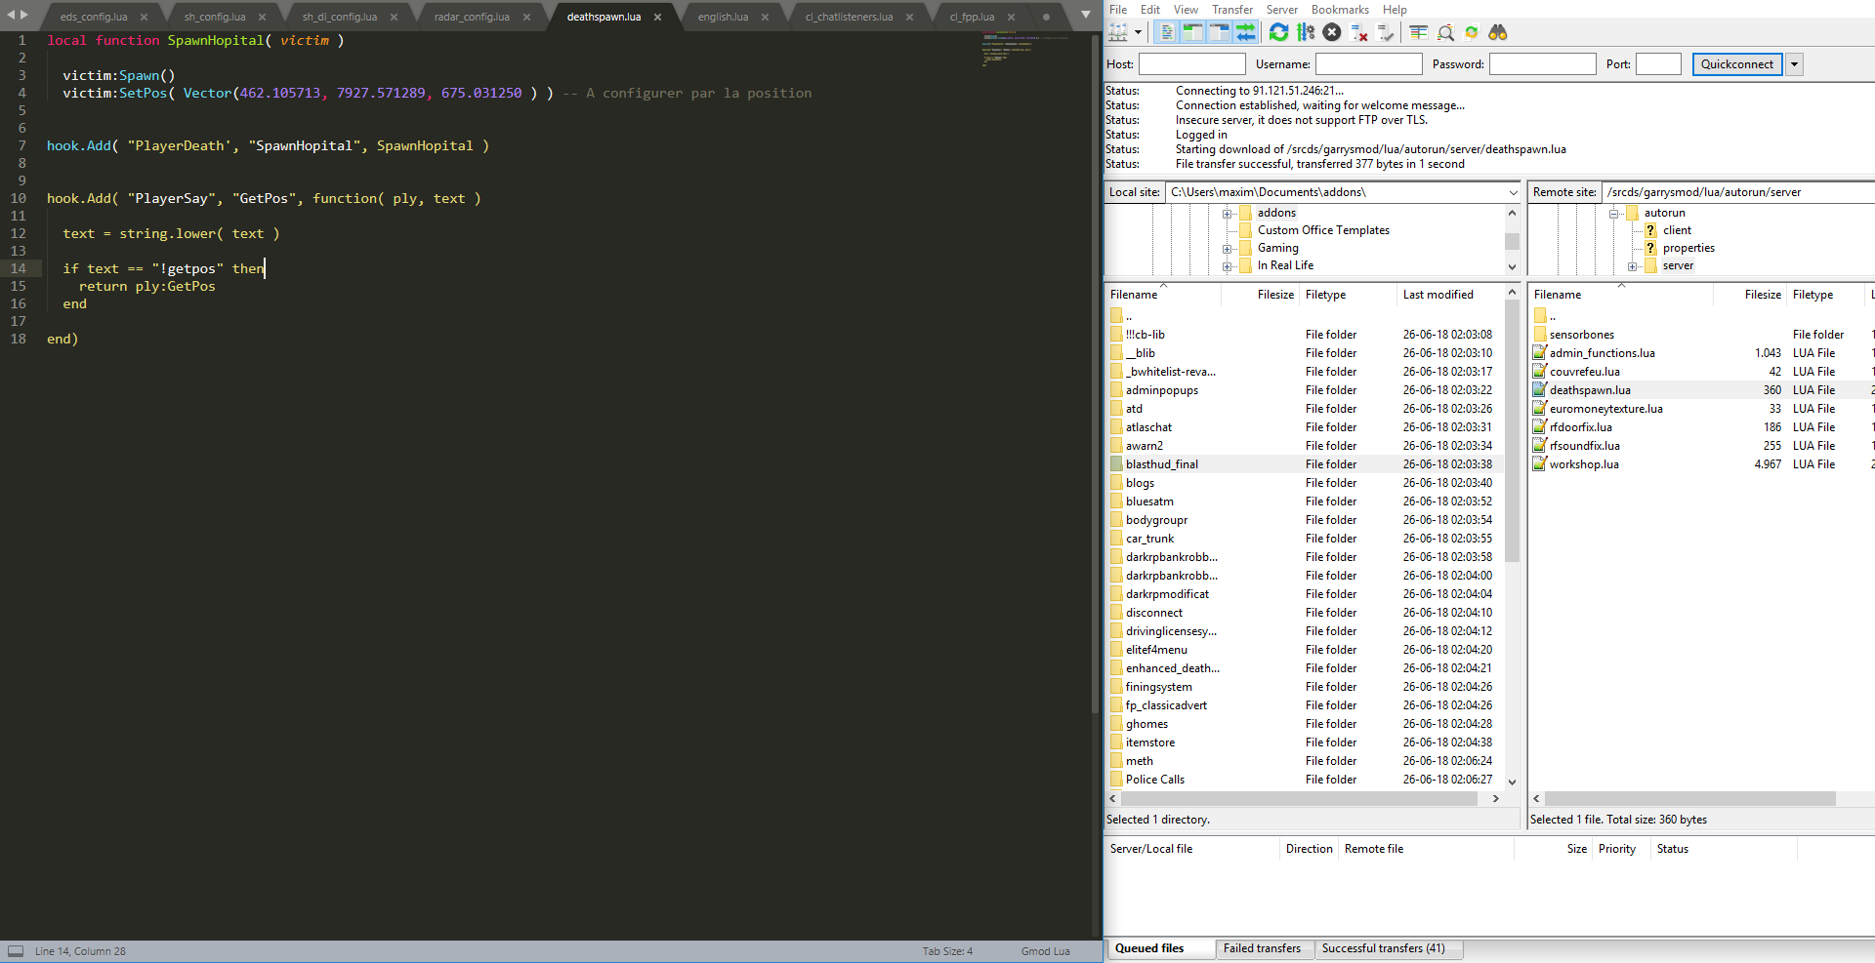Toggle the transfer queue display
Viewport: 1875px width, 963px height.
(1246, 33)
